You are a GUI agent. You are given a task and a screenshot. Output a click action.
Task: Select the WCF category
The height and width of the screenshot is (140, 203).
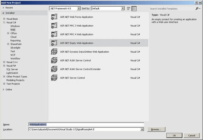[13, 55]
